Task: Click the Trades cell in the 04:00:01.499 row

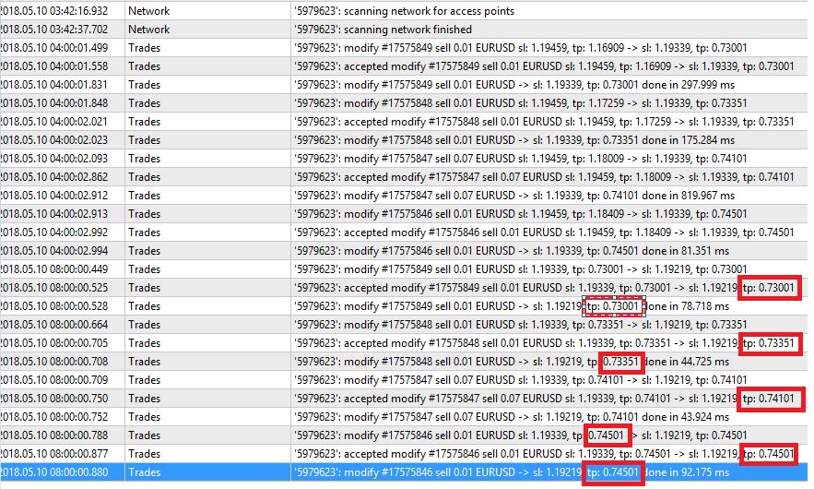Action: (x=207, y=48)
